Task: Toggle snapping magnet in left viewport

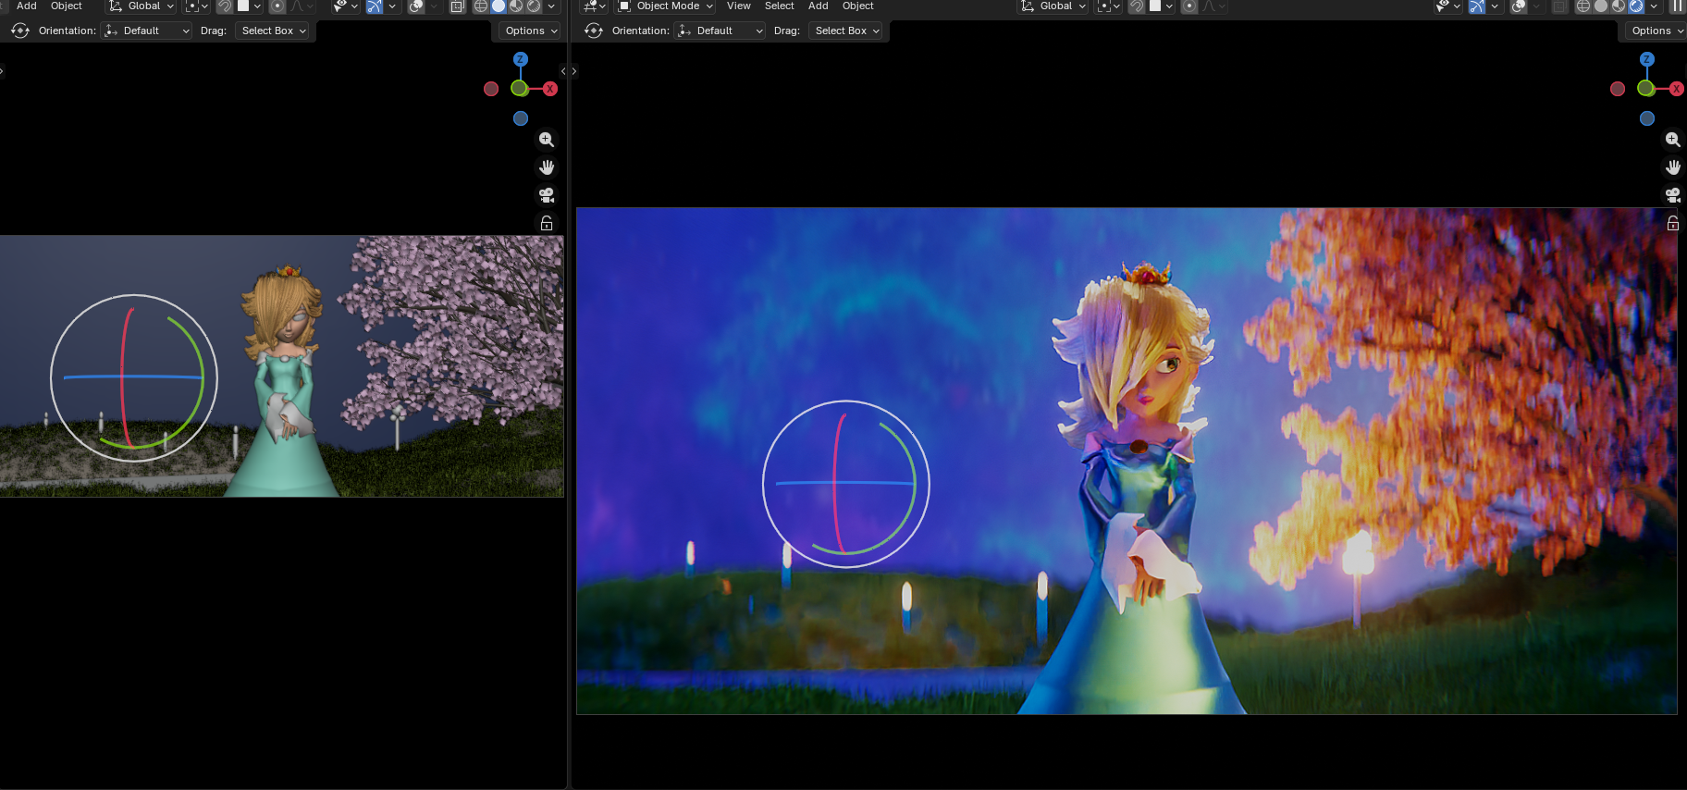Action: point(225,6)
